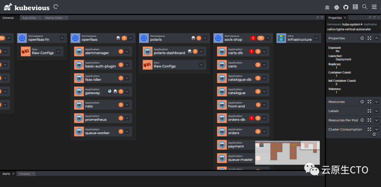Viewport: 381px width, 187px height.
Task: Click the spy marker icon on gateway
Action: coord(115,91)
